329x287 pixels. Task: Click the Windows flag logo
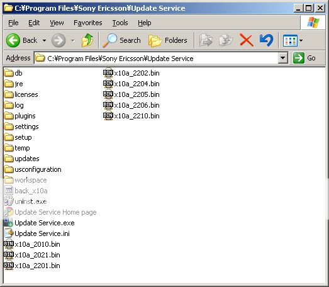(x=313, y=22)
